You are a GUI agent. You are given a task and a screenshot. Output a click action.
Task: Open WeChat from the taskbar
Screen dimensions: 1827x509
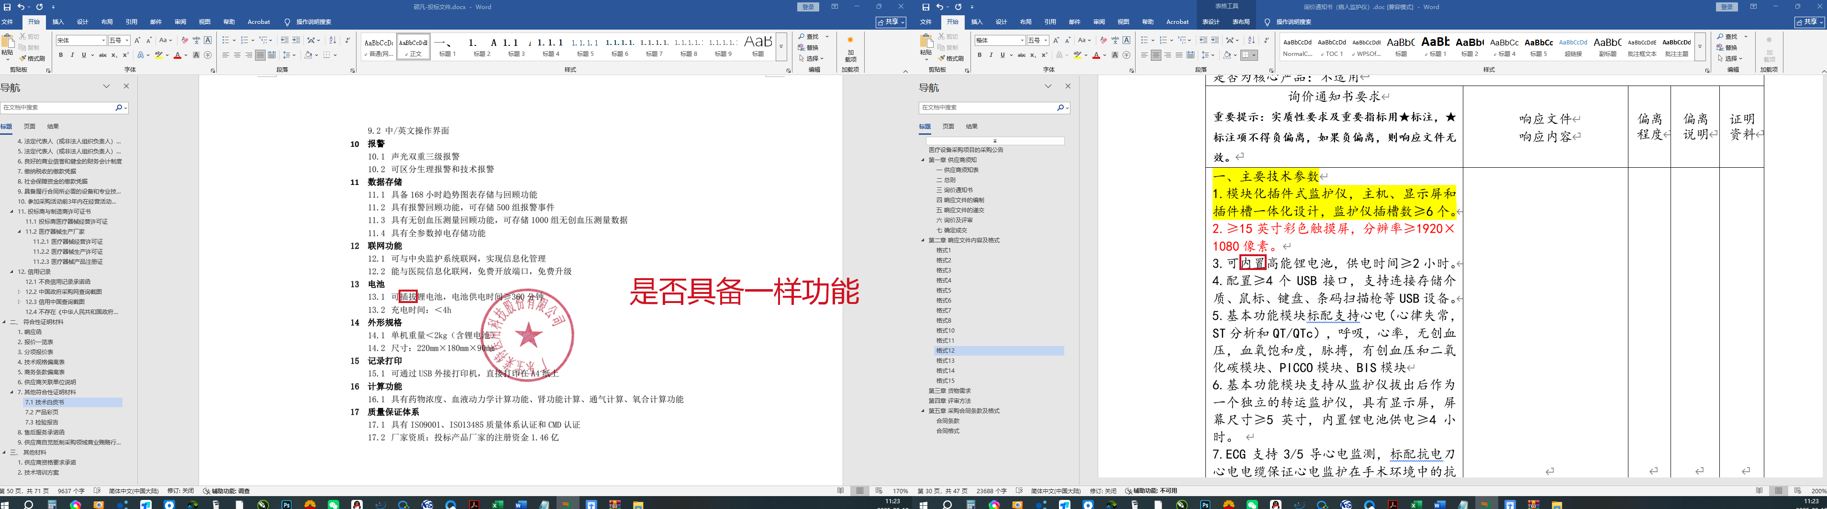[x=334, y=505]
